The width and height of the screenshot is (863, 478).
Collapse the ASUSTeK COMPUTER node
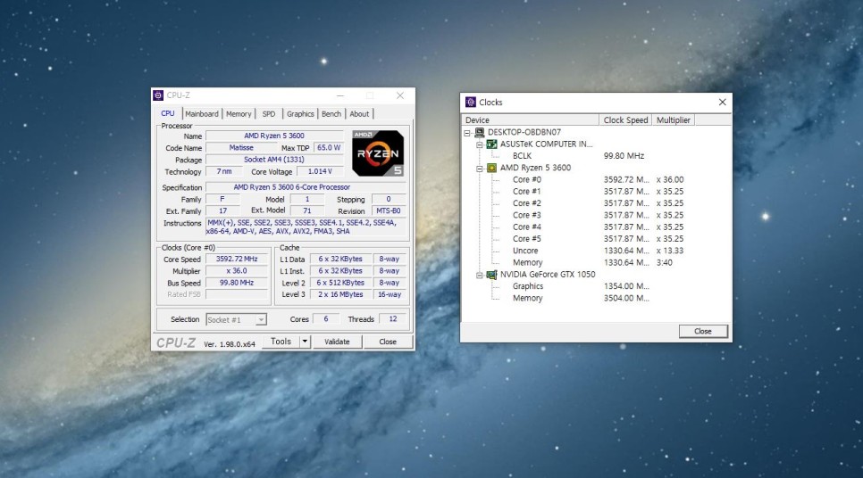coord(480,145)
